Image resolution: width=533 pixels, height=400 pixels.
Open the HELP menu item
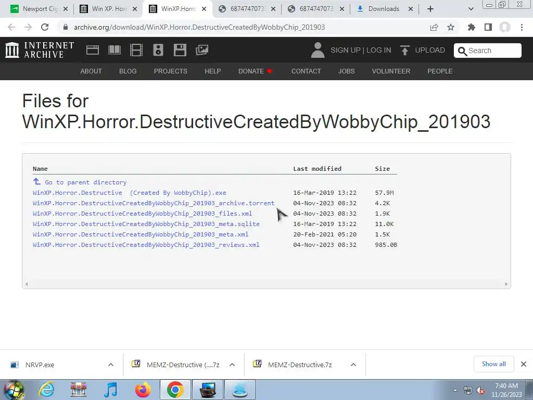pos(213,71)
